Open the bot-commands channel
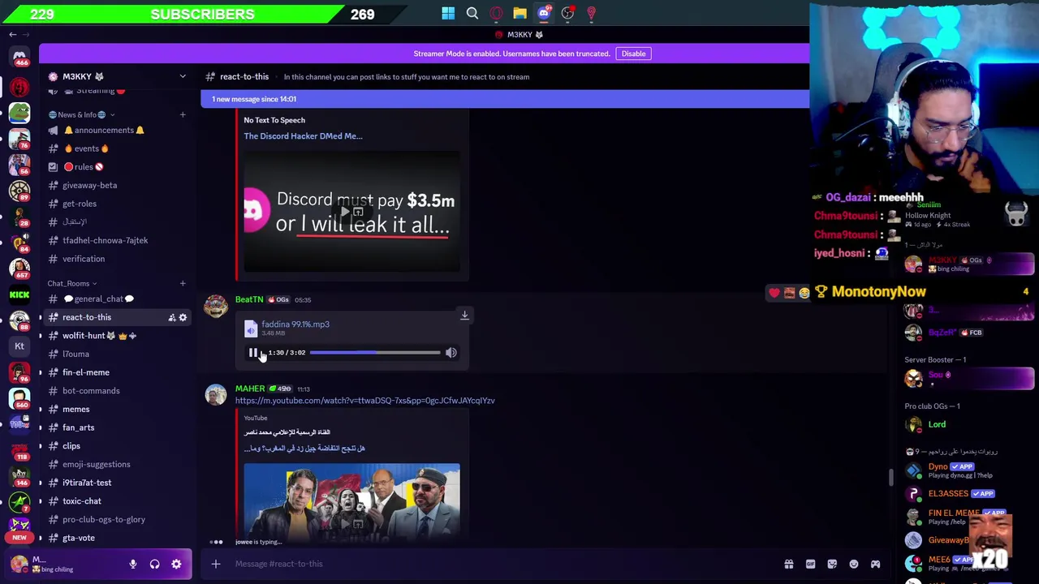Image resolution: width=1039 pixels, height=584 pixels. (x=90, y=391)
